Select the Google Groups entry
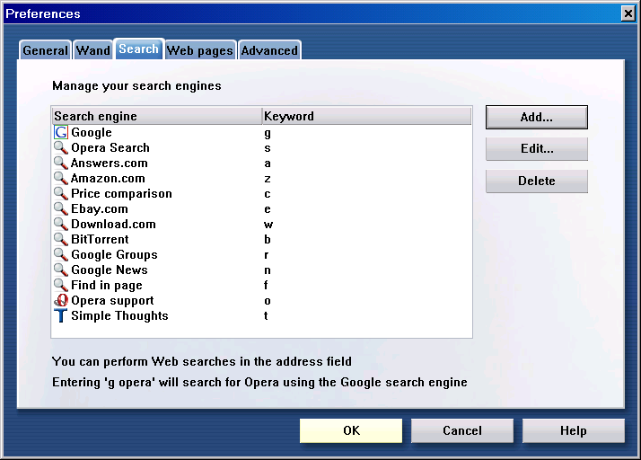 click(114, 254)
